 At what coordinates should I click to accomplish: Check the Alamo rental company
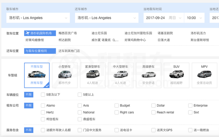point(43,106)
